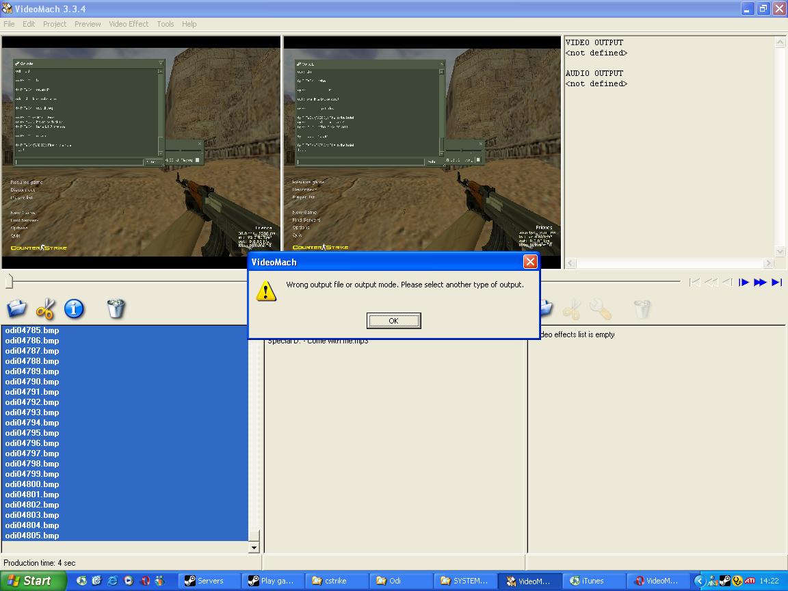Click output panel scroll up arrow
This screenshot has height=591, width=788.
point(780,42)
